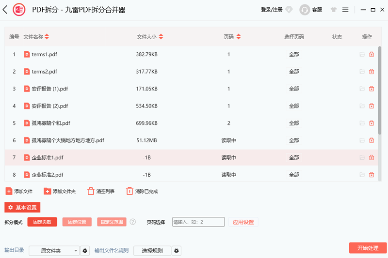Click 选择规则 button
The height and width of the screenshot is (258, 388).
coord(152,251)
